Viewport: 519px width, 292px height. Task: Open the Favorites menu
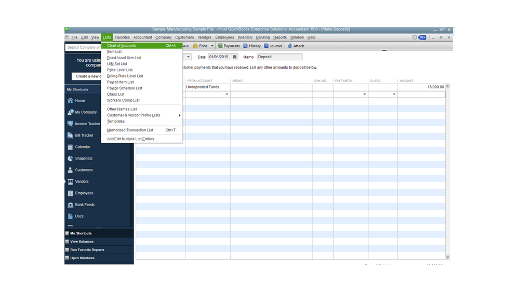click(x=122, y=37)
